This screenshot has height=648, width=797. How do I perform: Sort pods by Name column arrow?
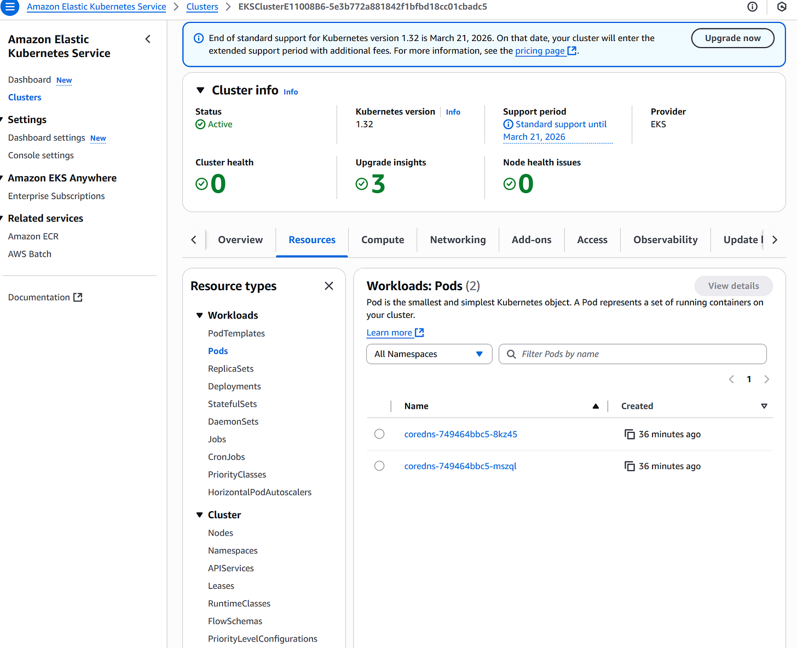pyautogui.click(x=596, y=406)
